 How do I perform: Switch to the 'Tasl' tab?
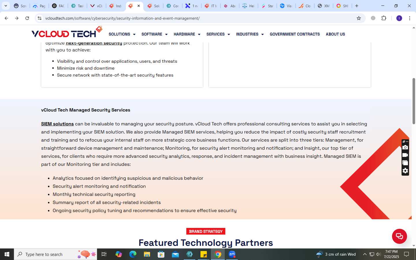pyautogui.click(x=77, y=6)
